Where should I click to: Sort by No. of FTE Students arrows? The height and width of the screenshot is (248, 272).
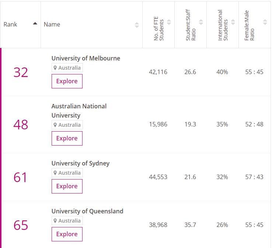coord(169,22)
